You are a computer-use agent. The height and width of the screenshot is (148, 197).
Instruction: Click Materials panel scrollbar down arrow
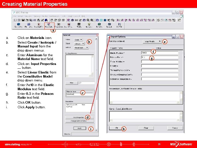[96, 130]
